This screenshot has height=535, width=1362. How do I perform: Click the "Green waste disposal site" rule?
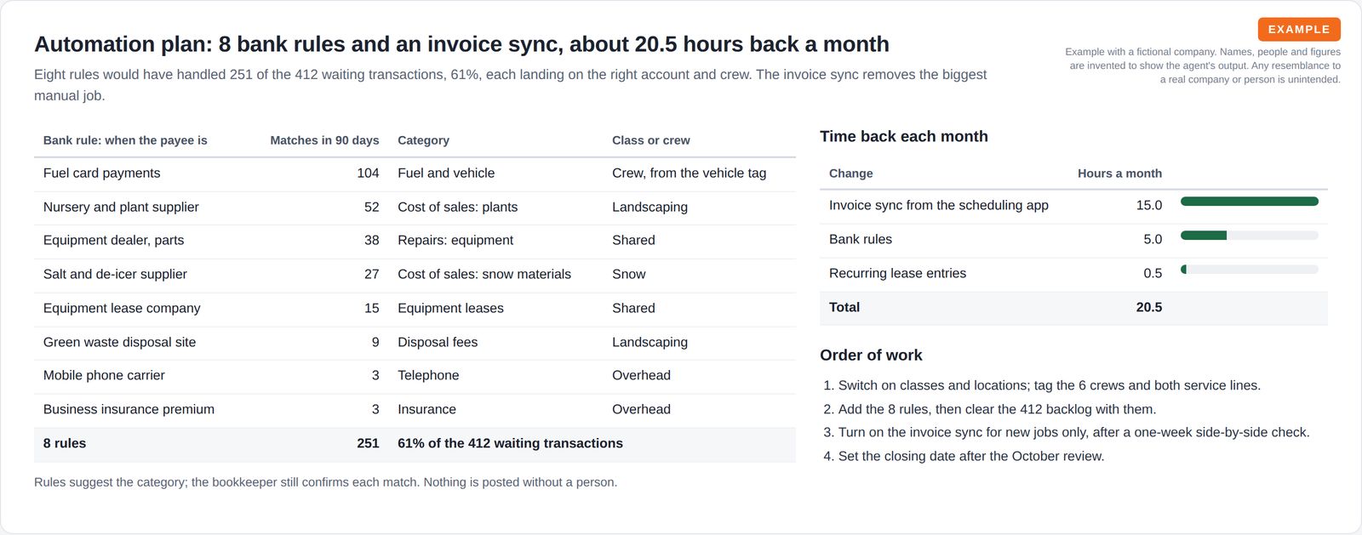pos(119,342)
